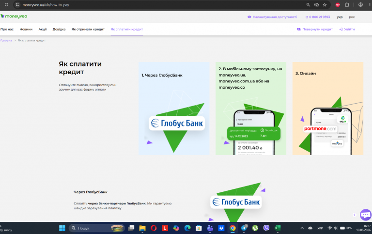The width and height of the screenshot is (372, 234).
Task: Change input language УКР in tray
Action: 320,228
